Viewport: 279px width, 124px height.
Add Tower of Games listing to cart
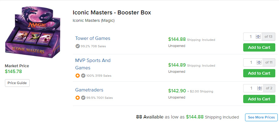coord(259,47)
